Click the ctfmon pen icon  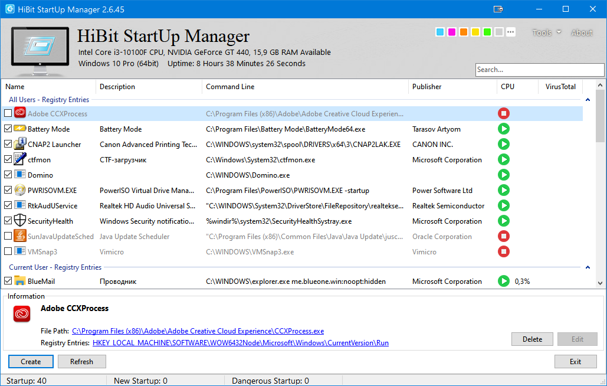point(19,159)
